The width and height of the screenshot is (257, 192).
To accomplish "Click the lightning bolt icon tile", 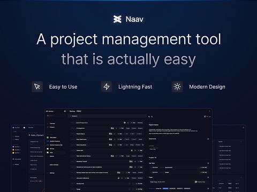I will click(107, 86).
